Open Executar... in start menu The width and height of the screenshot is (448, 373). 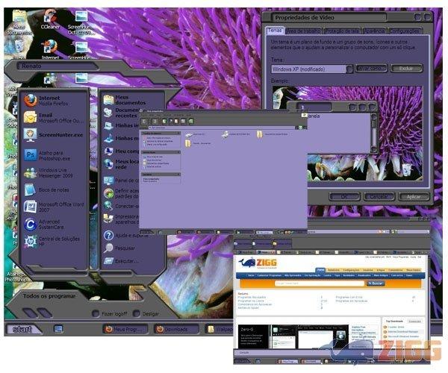pyautogui.click(x=121, y=261)
